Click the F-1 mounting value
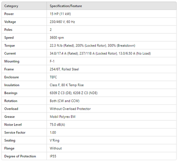Image resolution: width=178 pixels, height=162 pixels. 52,61
